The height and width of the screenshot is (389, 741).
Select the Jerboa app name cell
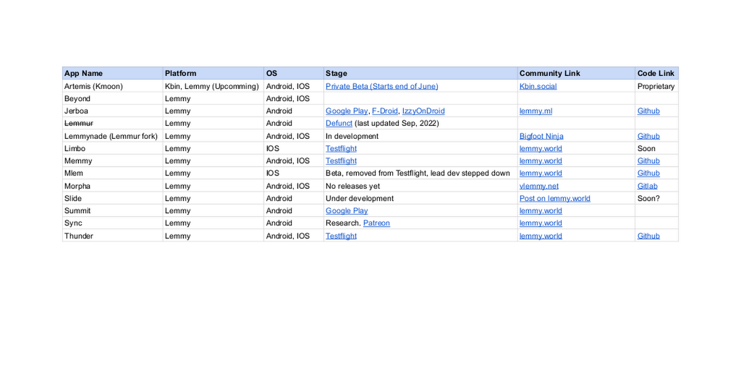point(113,111)
